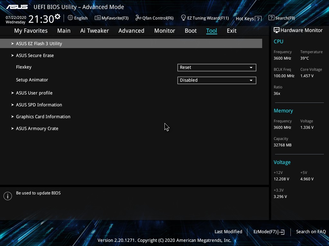Switch to EzMode(F7)
329x246 pixels.
[x=269, y=232]
